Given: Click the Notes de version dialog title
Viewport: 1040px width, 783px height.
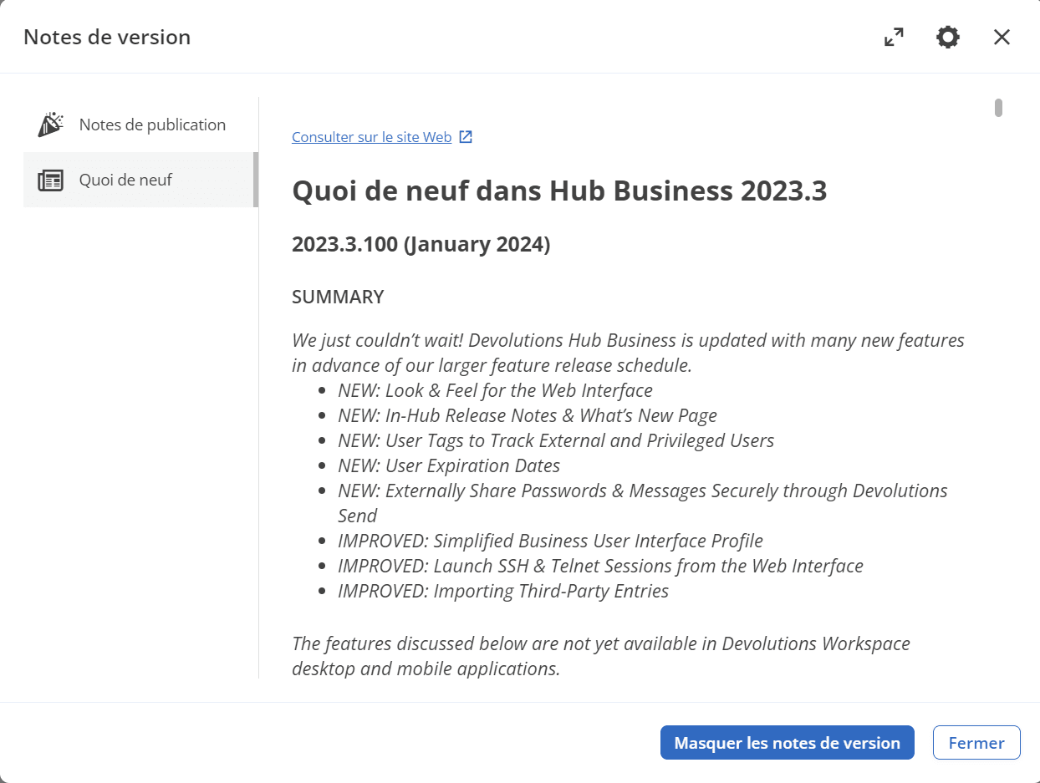Looking at the screenshot, I should (x=107, y=37).
